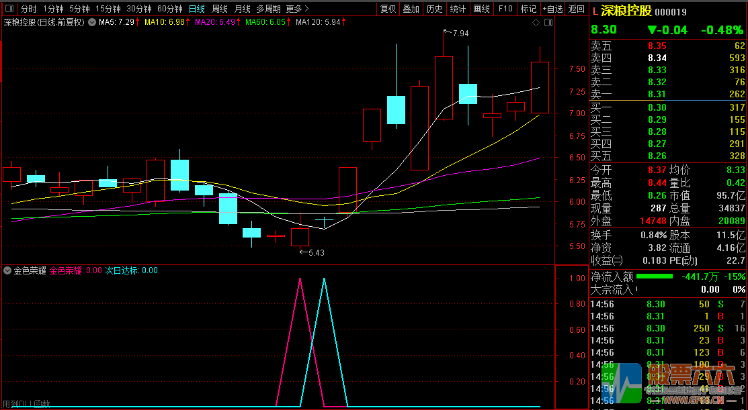Expand the 更多 periods menu

[x=297, y=9]
